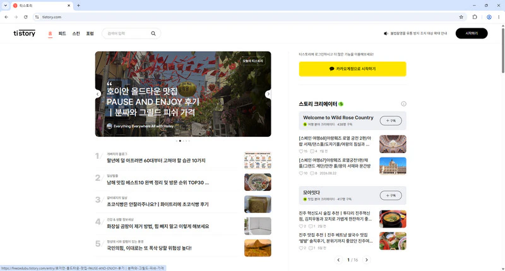This screenshot has width=505, height=271.
Task: Reload the page
Action: click(x=25, y=17)
